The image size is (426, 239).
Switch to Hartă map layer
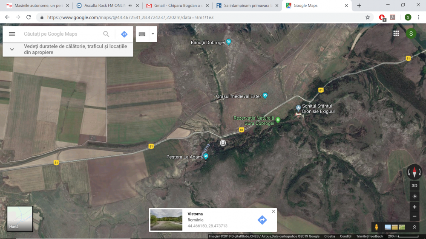point(20,219)
